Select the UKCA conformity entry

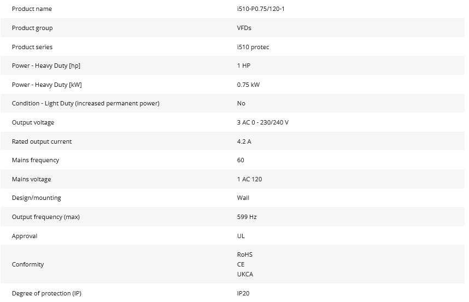[x=245, y=274]
